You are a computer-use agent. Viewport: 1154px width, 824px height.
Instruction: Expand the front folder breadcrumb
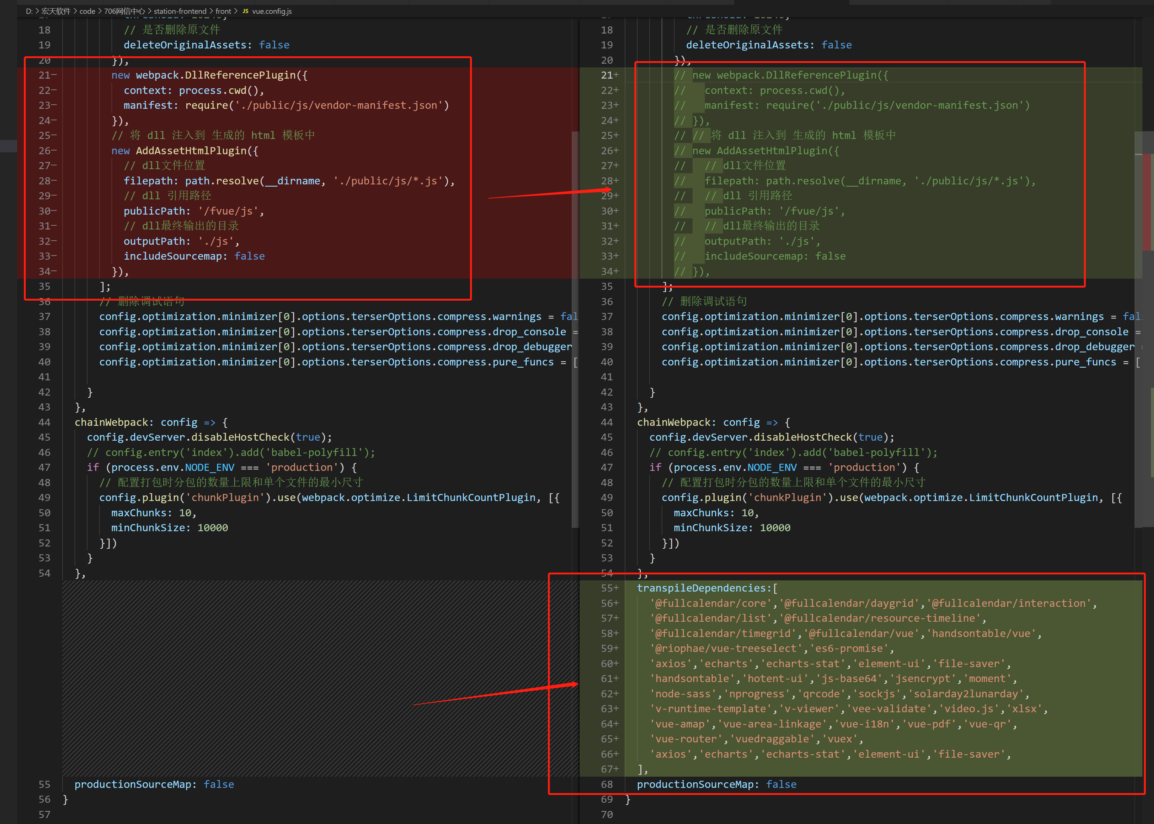223,11
